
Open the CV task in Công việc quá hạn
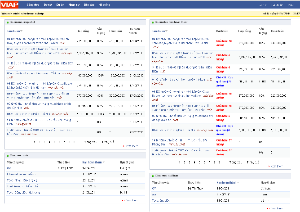(154, 189)
